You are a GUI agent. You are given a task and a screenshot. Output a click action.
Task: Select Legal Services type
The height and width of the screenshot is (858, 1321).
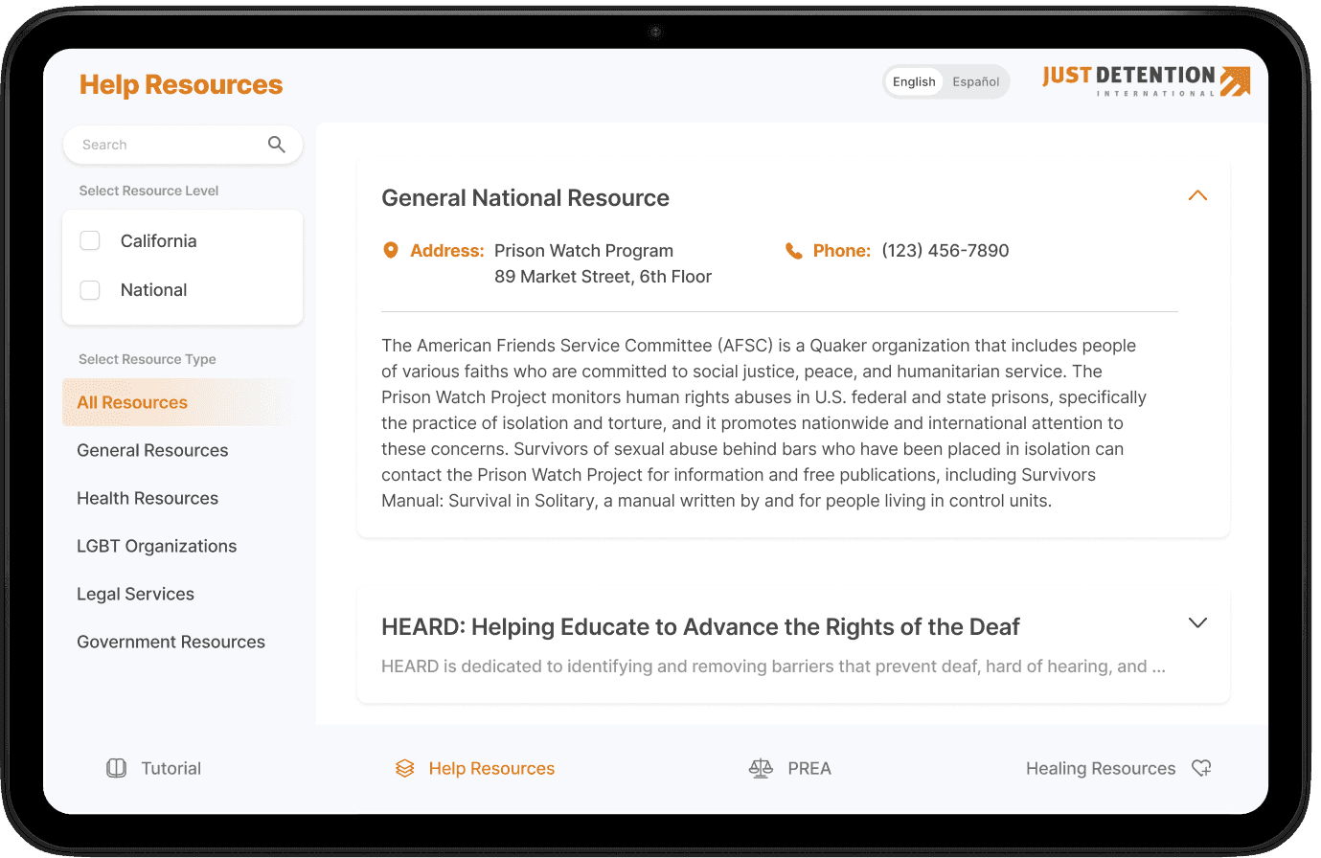135,594
